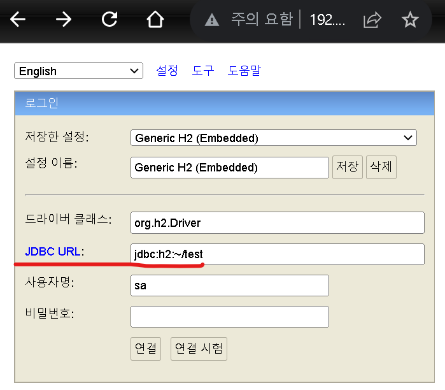Click the share page icon

[x=372, y=20]
